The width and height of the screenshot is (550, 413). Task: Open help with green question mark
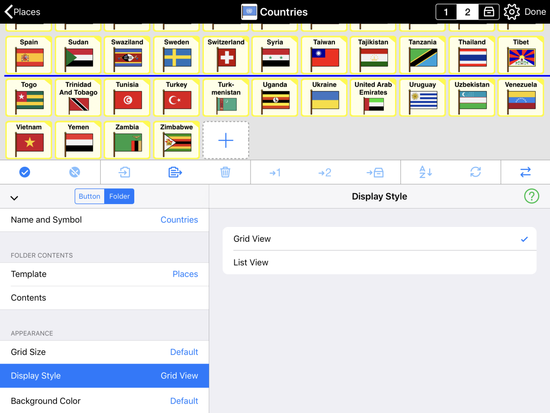coord(532,196)
